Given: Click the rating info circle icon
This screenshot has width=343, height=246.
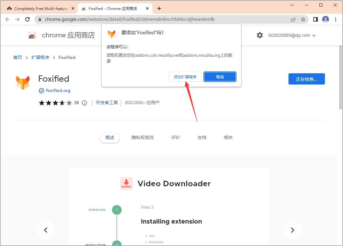Looking at the screenshot, I should (84, 103).
